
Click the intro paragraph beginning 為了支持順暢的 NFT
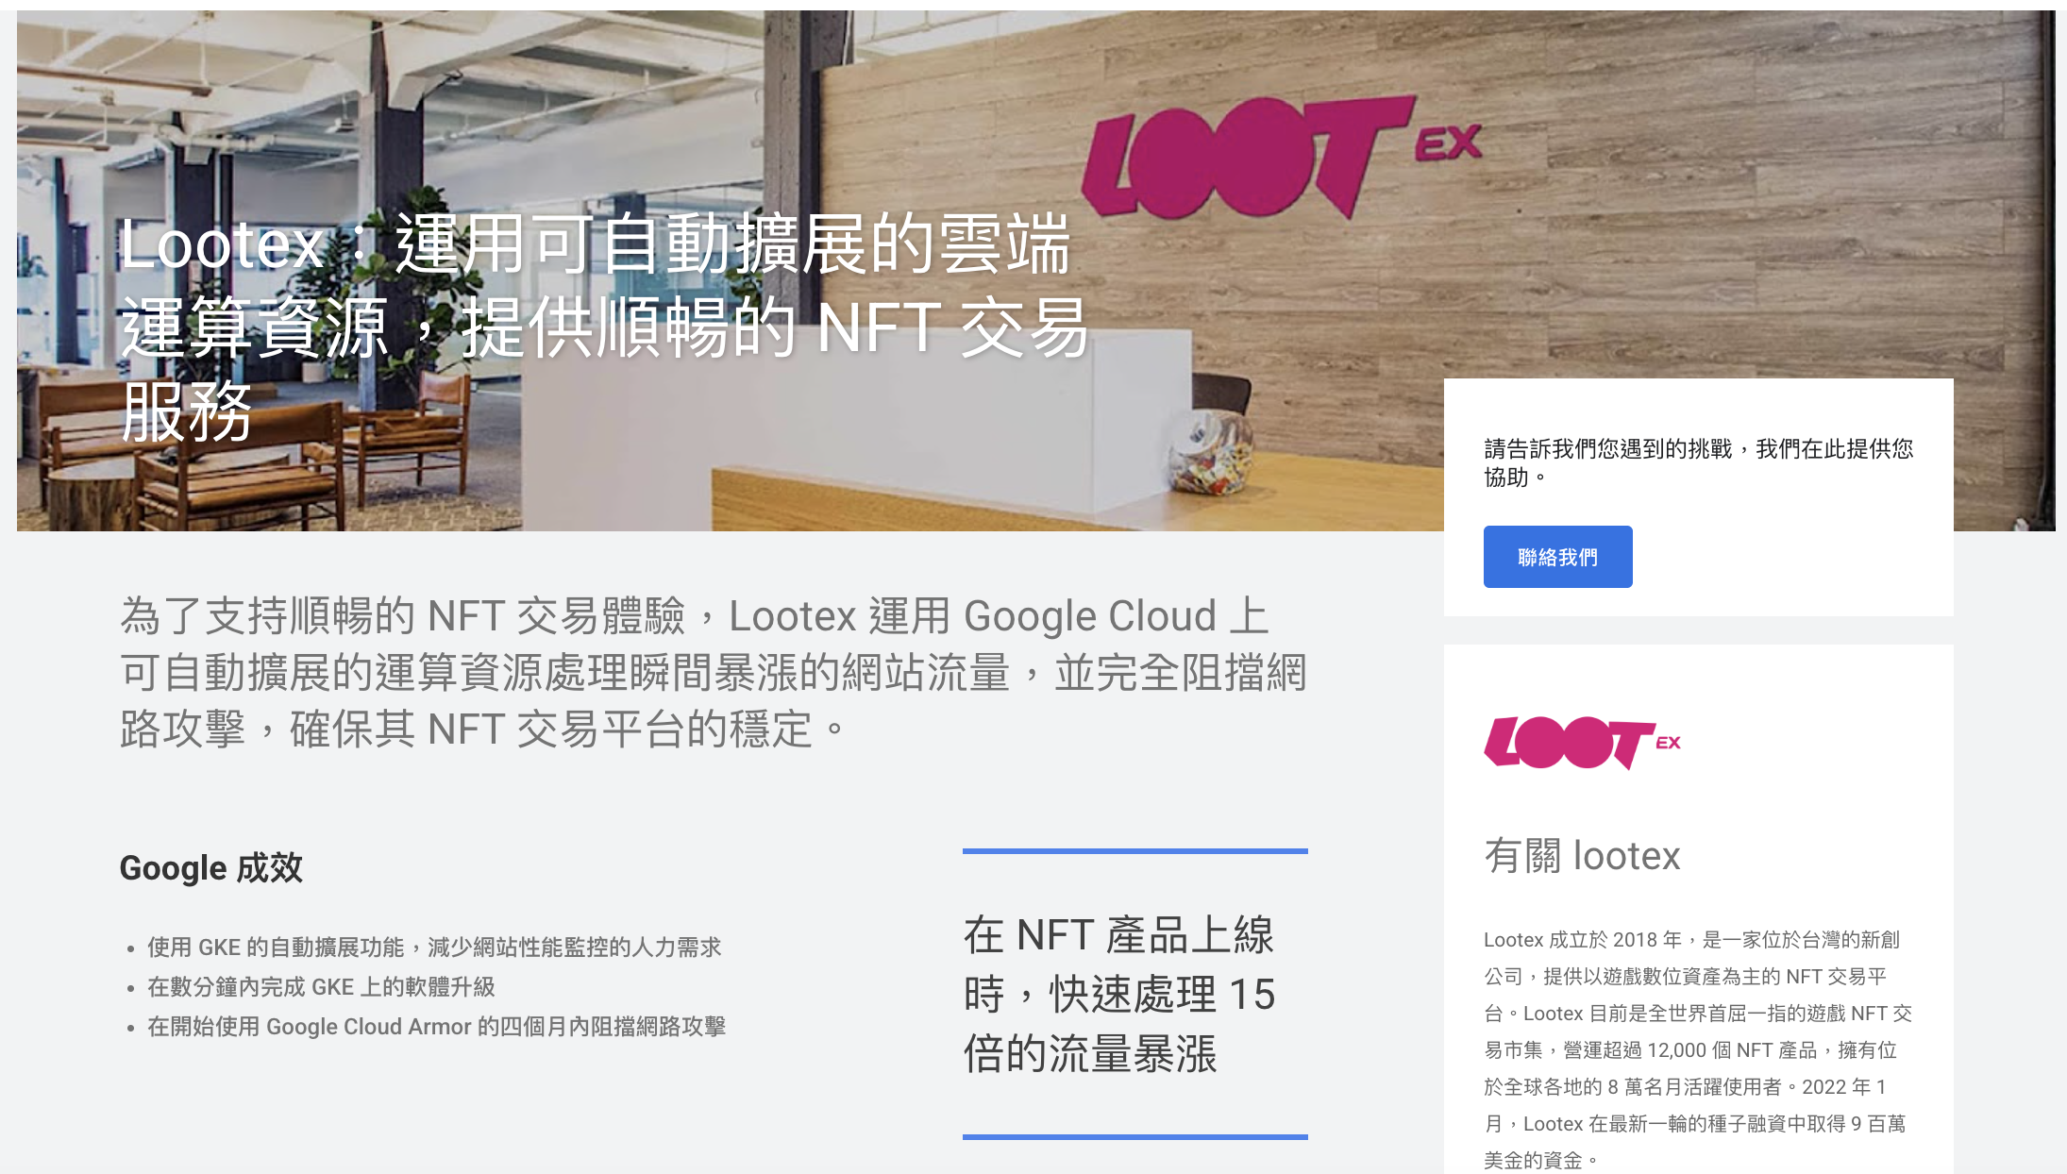tap(714, 672)
